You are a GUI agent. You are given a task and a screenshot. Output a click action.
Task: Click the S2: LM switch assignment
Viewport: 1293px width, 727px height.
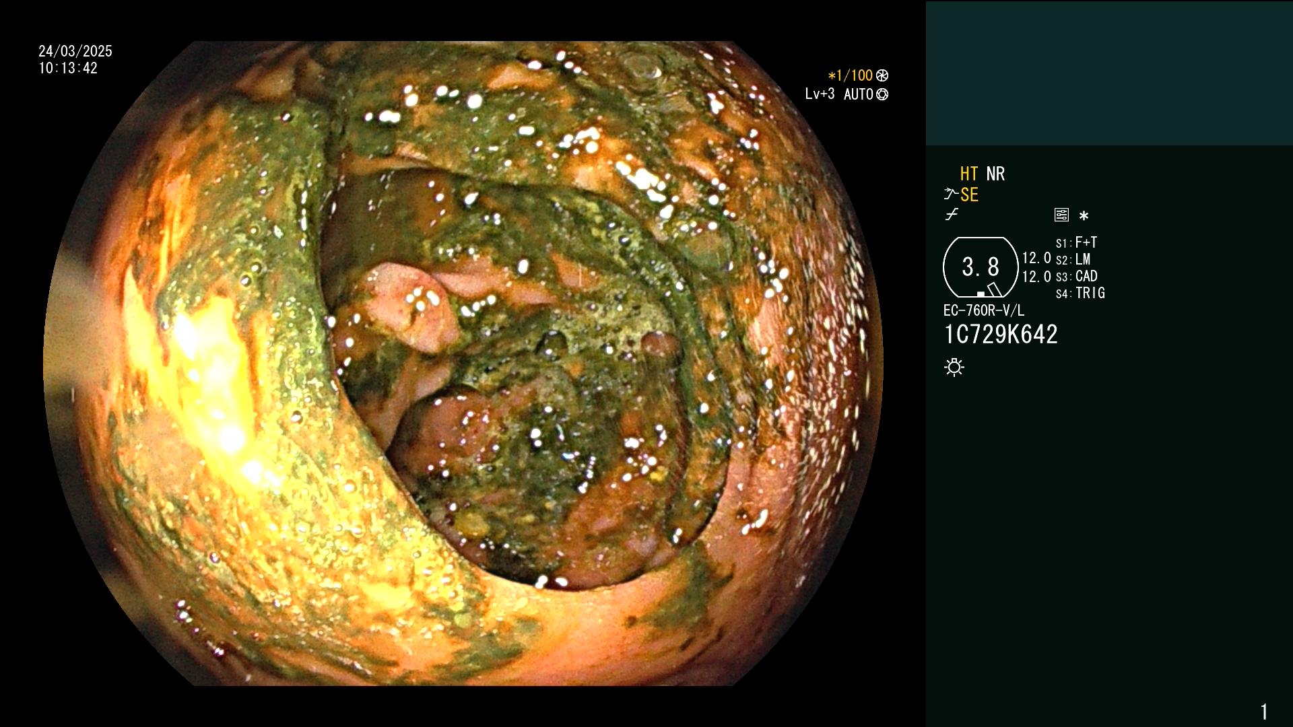click(1073, 259)
